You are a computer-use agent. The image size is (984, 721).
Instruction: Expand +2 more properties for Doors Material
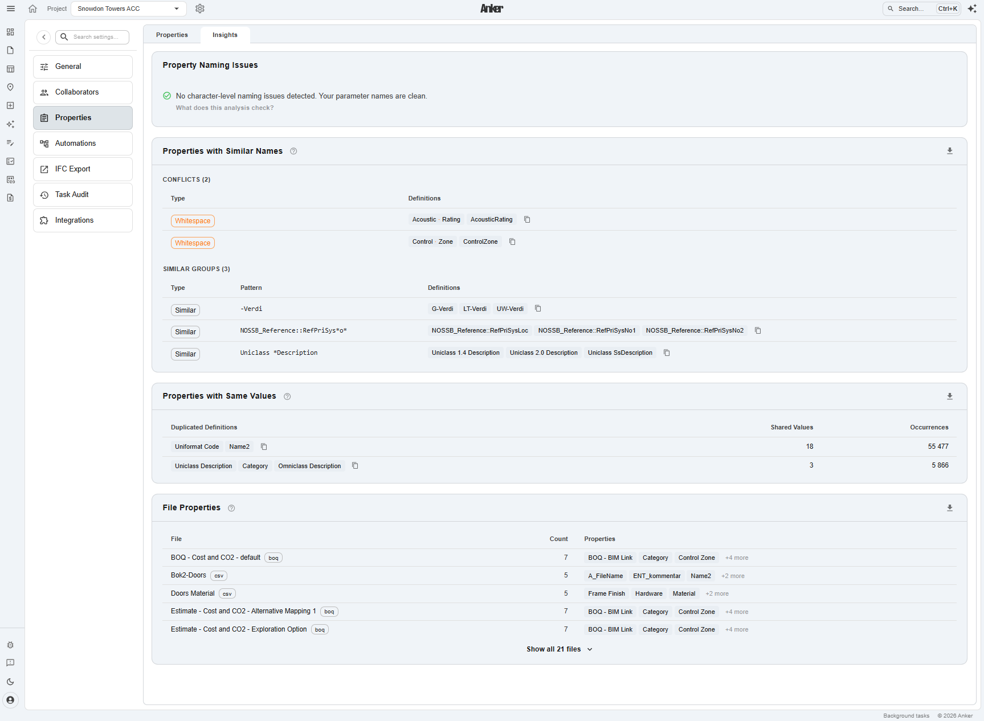[717, 594]
